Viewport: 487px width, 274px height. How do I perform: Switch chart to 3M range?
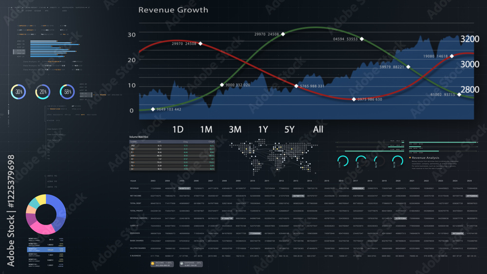point(235,129)
